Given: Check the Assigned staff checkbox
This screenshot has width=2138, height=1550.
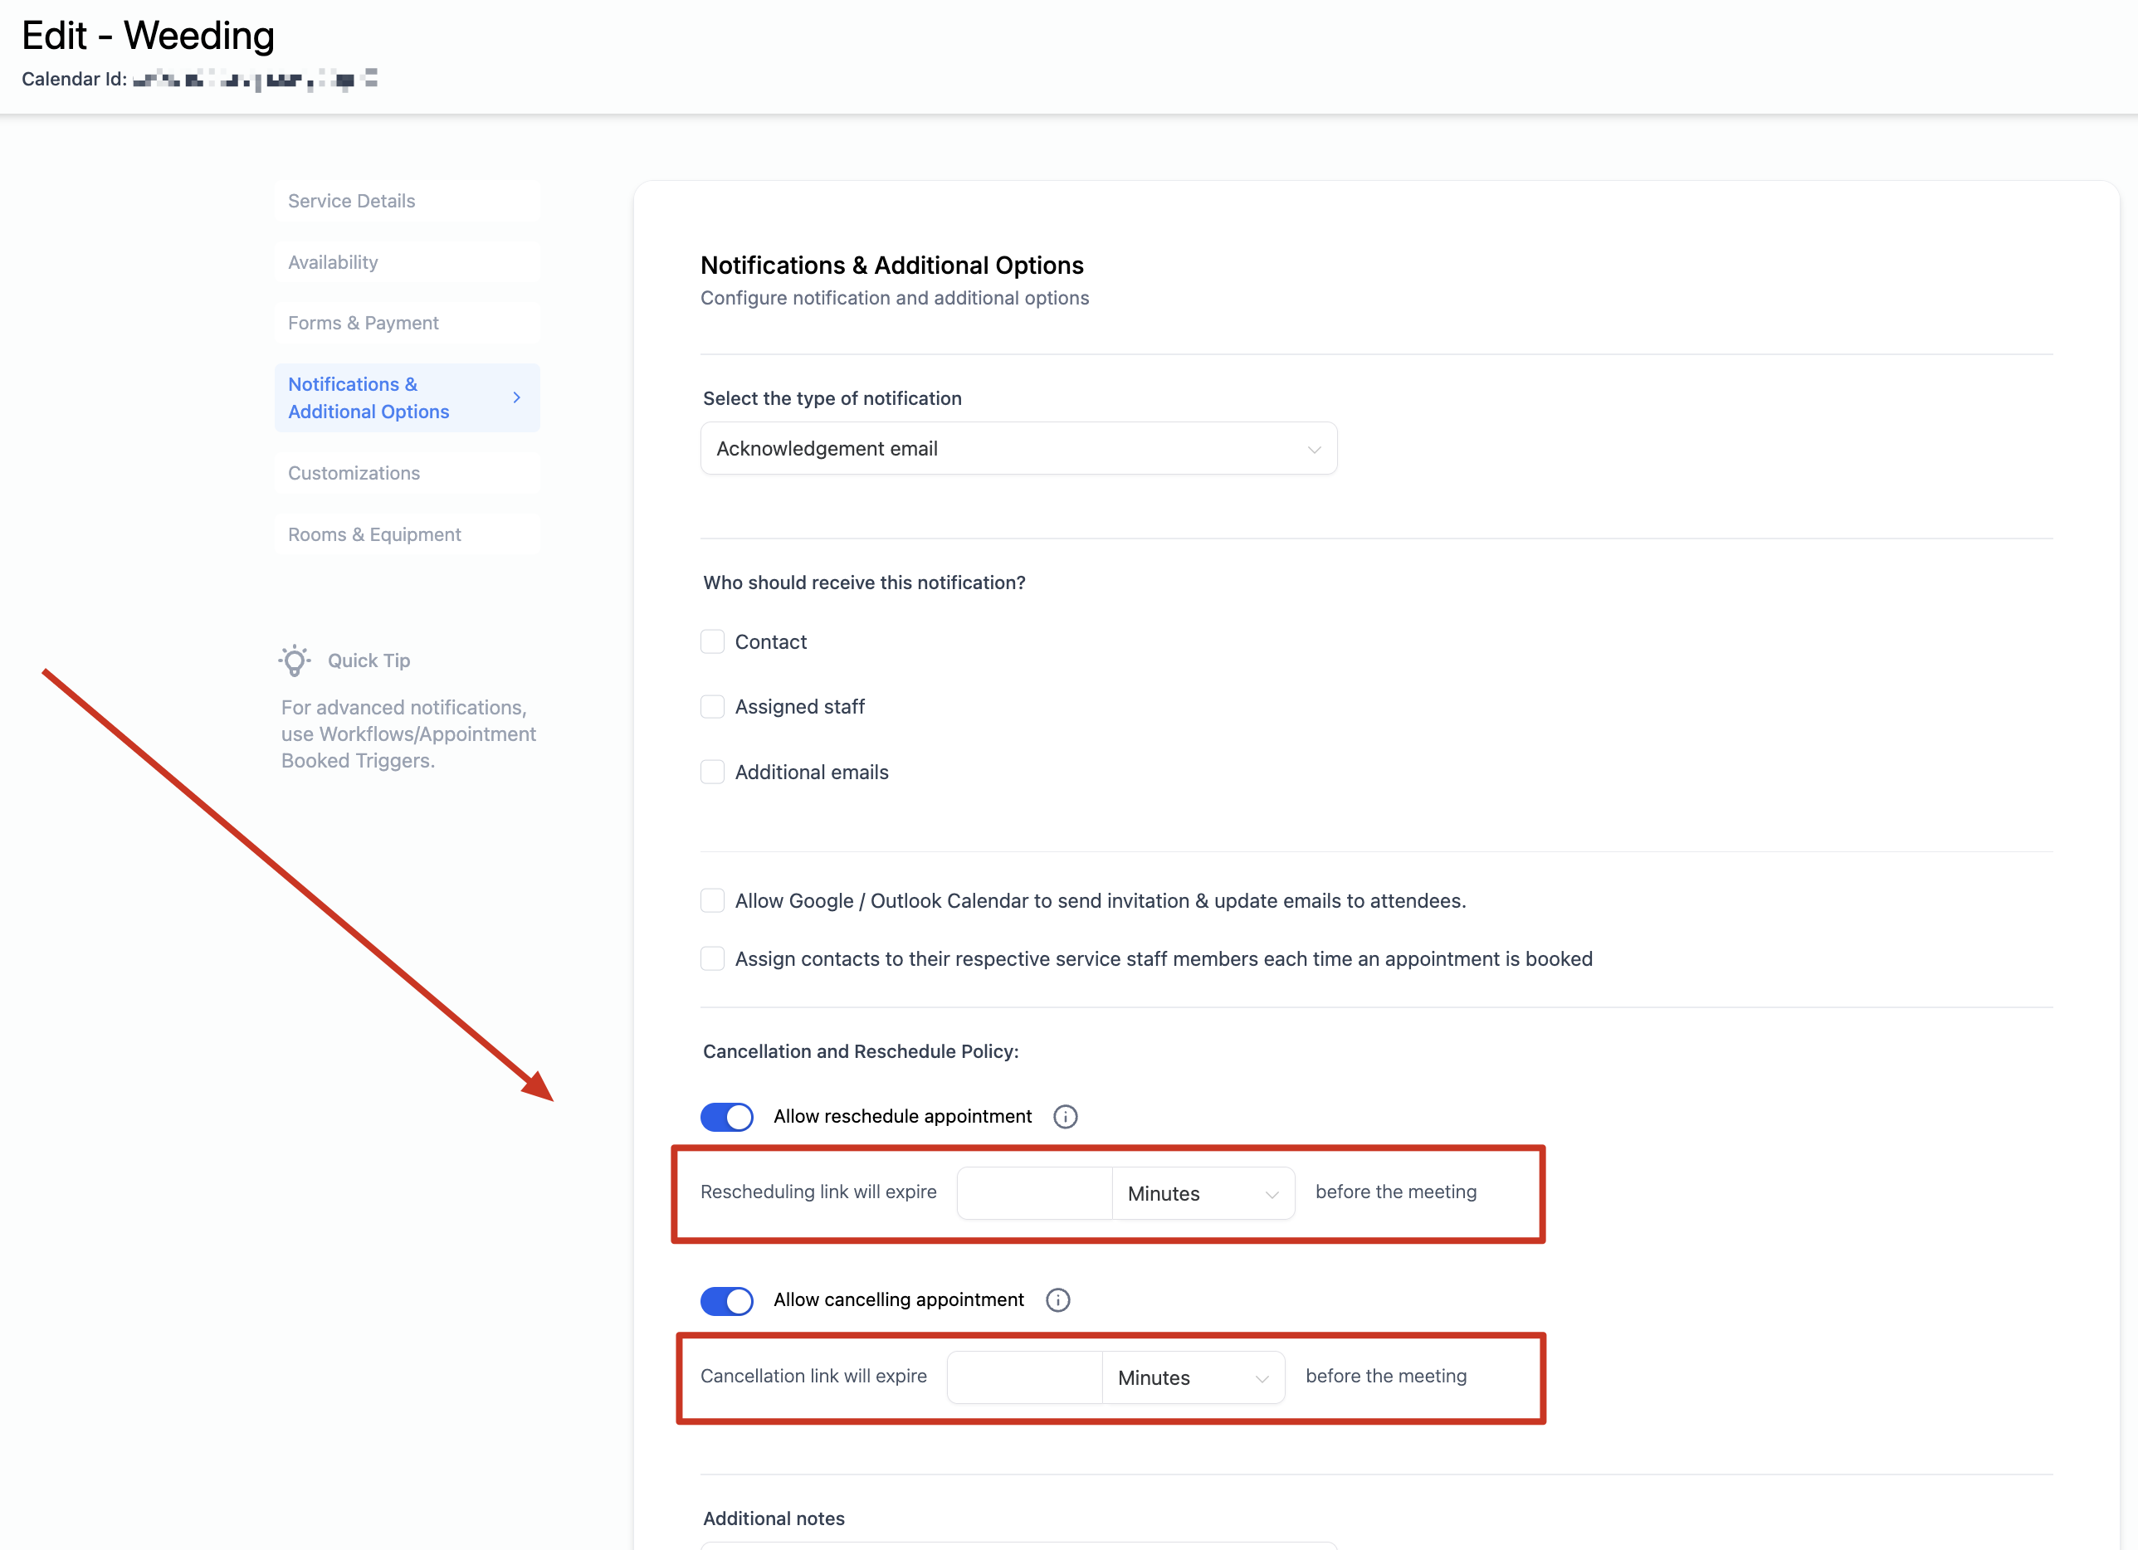Looking at the screenshot, I should pyautogui.click(x=713, y=707).
